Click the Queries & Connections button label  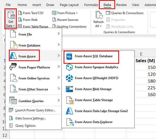(x=127, y=13)
